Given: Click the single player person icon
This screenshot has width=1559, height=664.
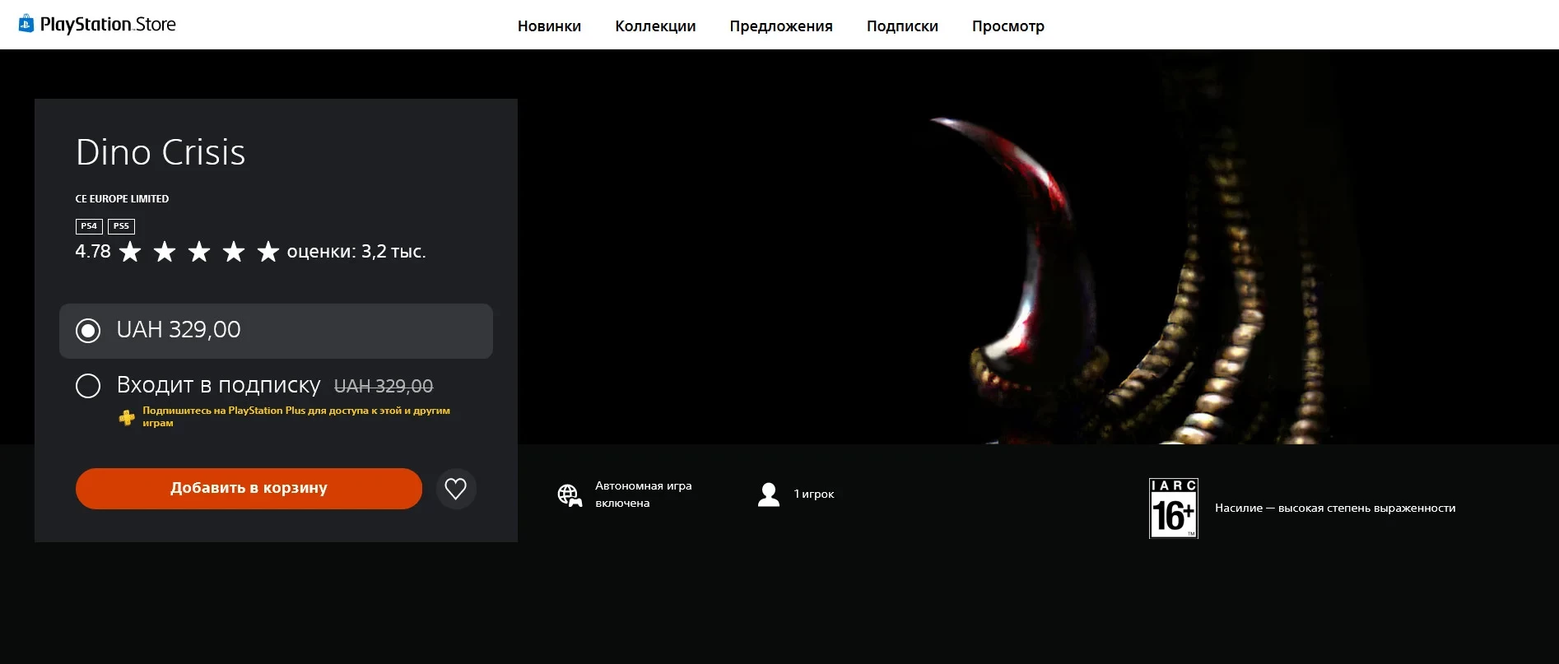Looking at the screenshot, I should coord(768,495).
